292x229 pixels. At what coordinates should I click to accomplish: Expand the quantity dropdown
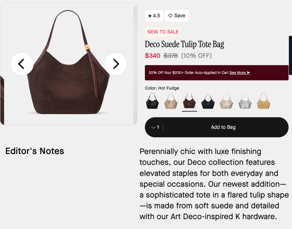155,127
